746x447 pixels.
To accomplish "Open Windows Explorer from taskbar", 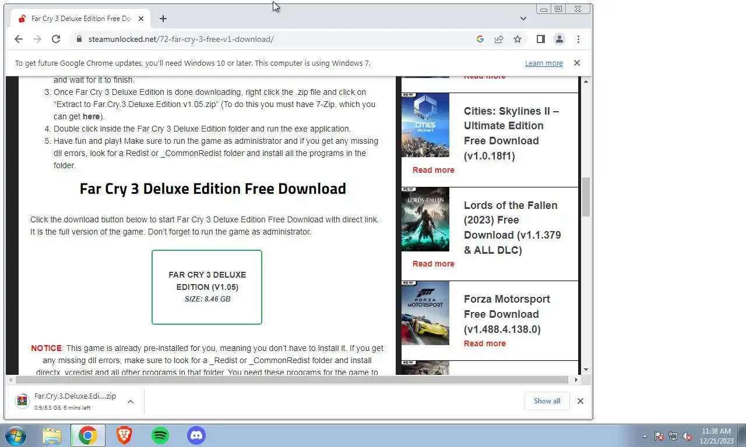I will 52,435.
